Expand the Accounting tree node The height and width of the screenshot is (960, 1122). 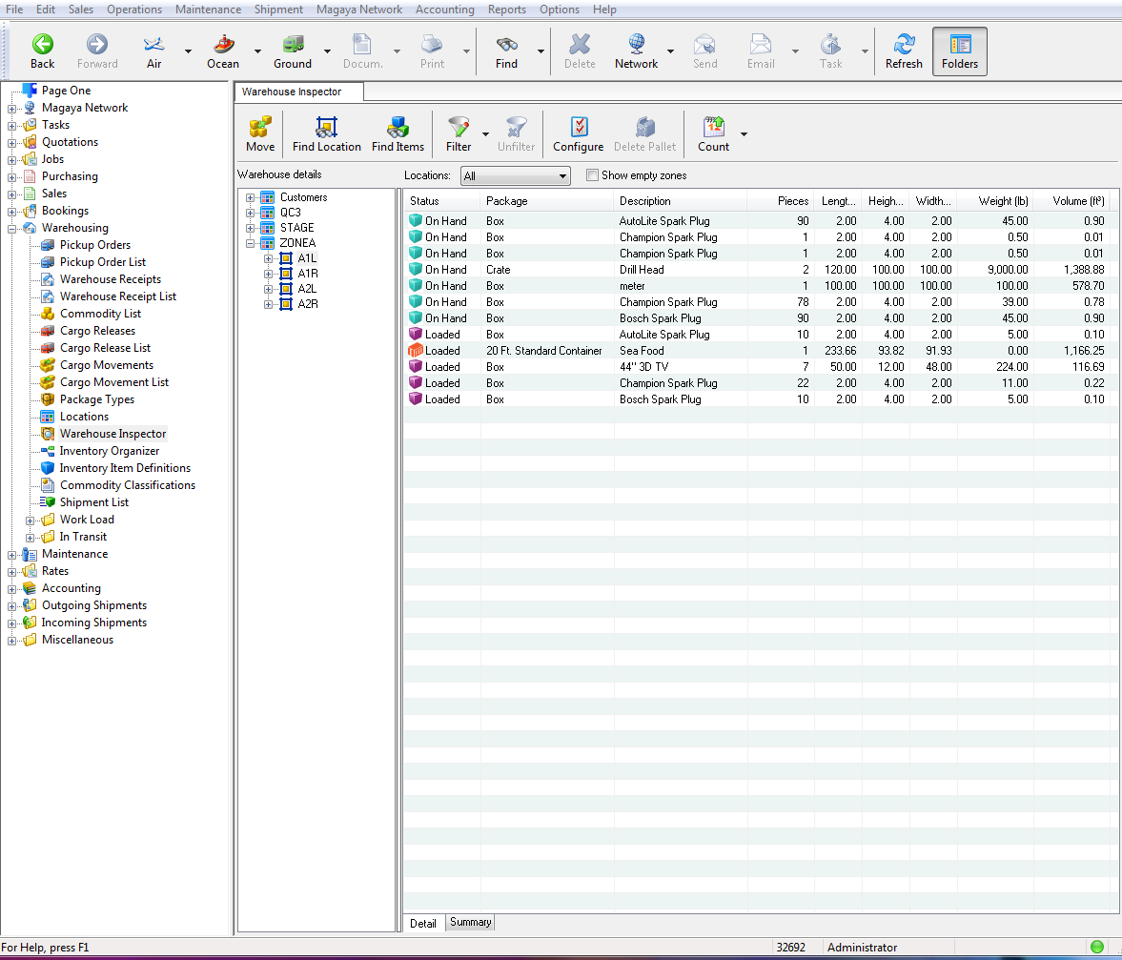[12, 589]
